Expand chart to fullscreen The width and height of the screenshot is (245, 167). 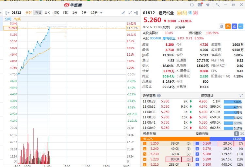click(130, 13)
